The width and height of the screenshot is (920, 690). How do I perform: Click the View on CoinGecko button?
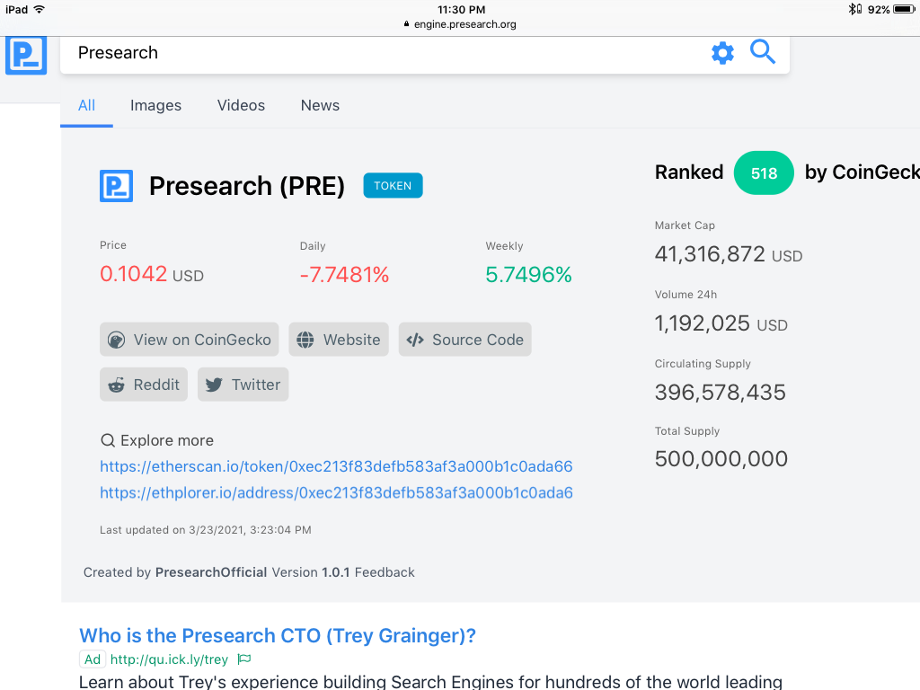click(189, 339)
